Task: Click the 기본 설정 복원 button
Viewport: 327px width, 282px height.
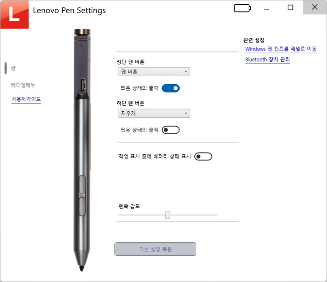Action: (x=155, y=249)
